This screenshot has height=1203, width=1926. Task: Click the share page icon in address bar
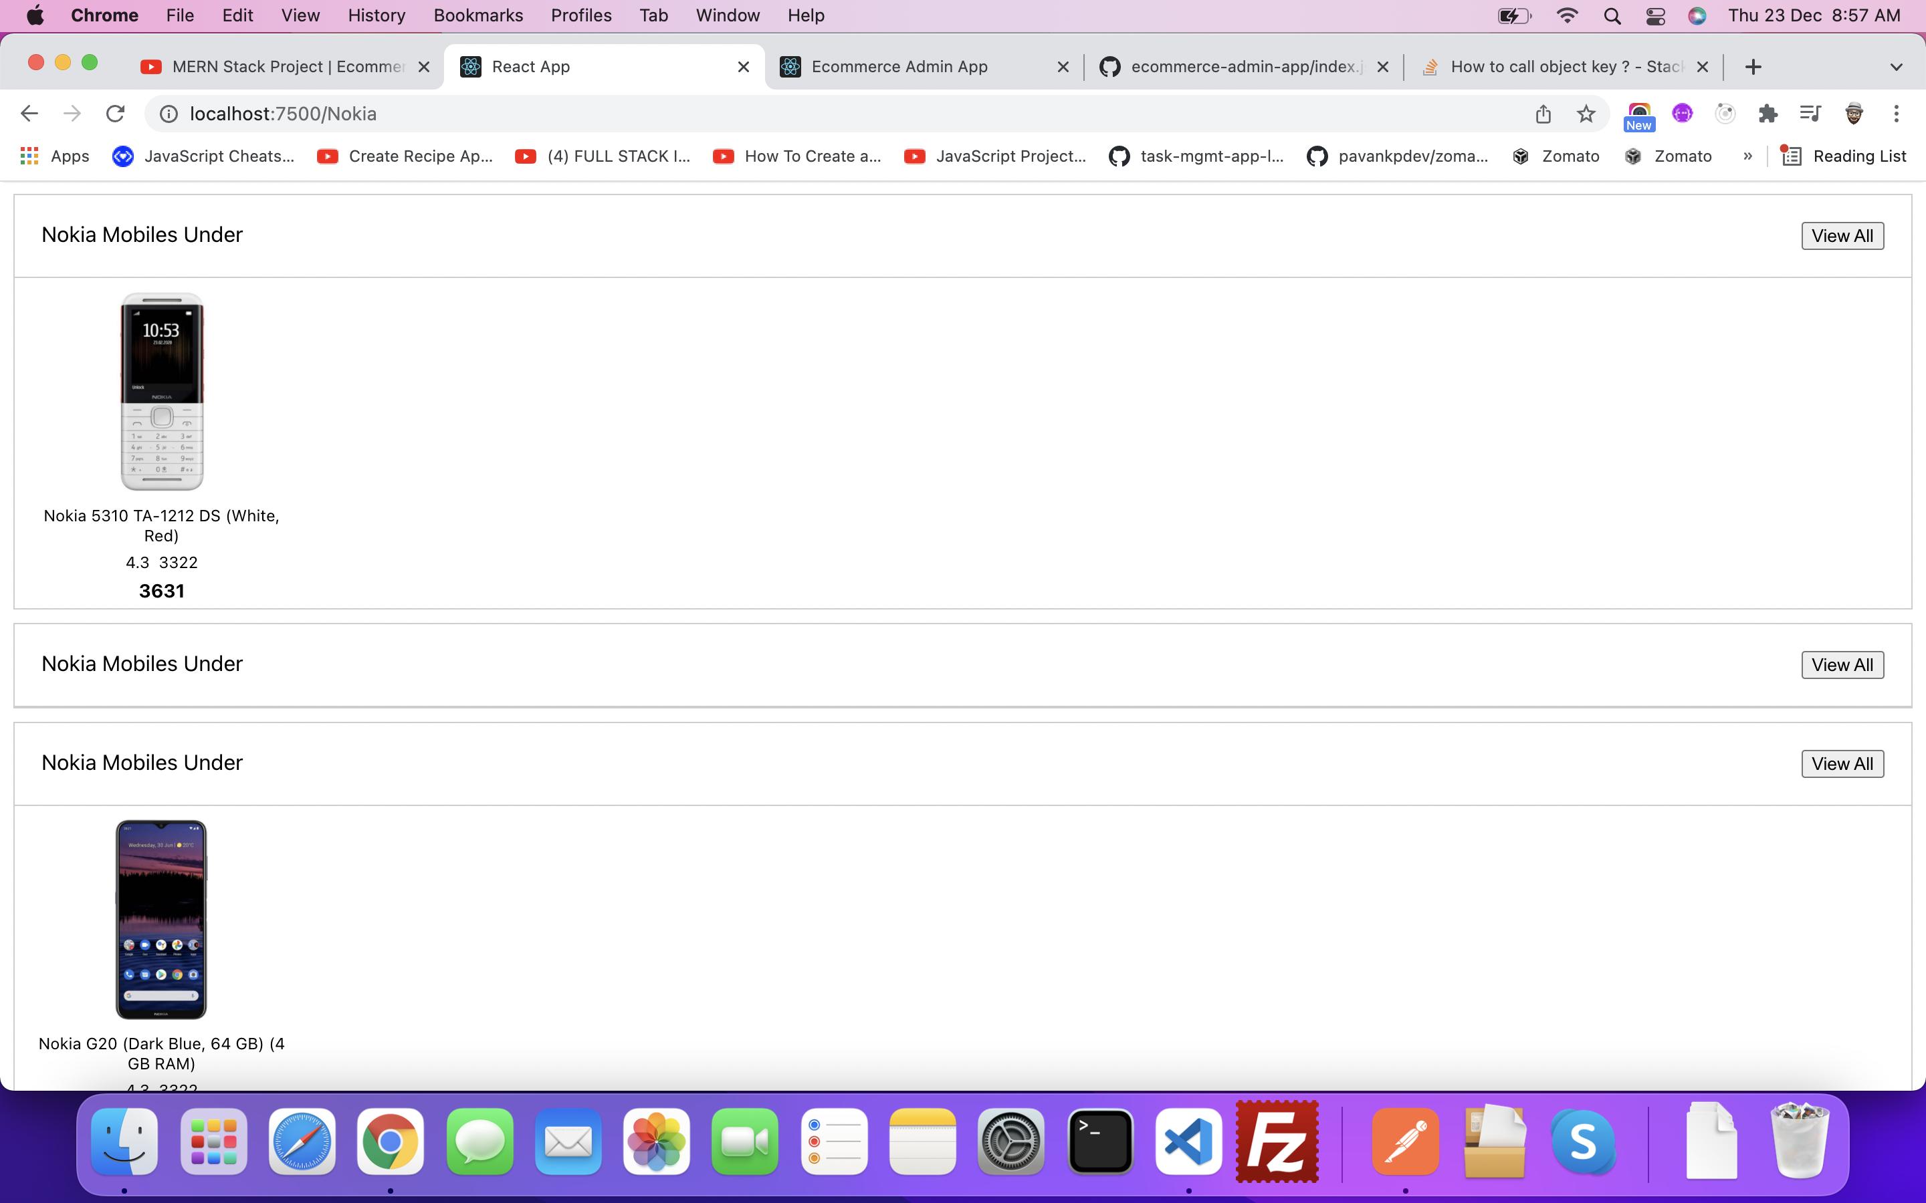pyautogui.click(x=1542, y=114)
